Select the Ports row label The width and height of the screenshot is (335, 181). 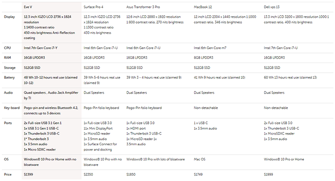[9, 123]
